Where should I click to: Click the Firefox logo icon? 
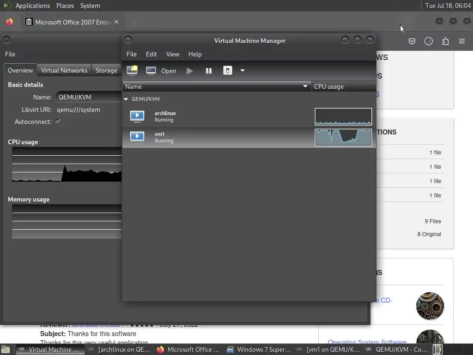point(9,22)
